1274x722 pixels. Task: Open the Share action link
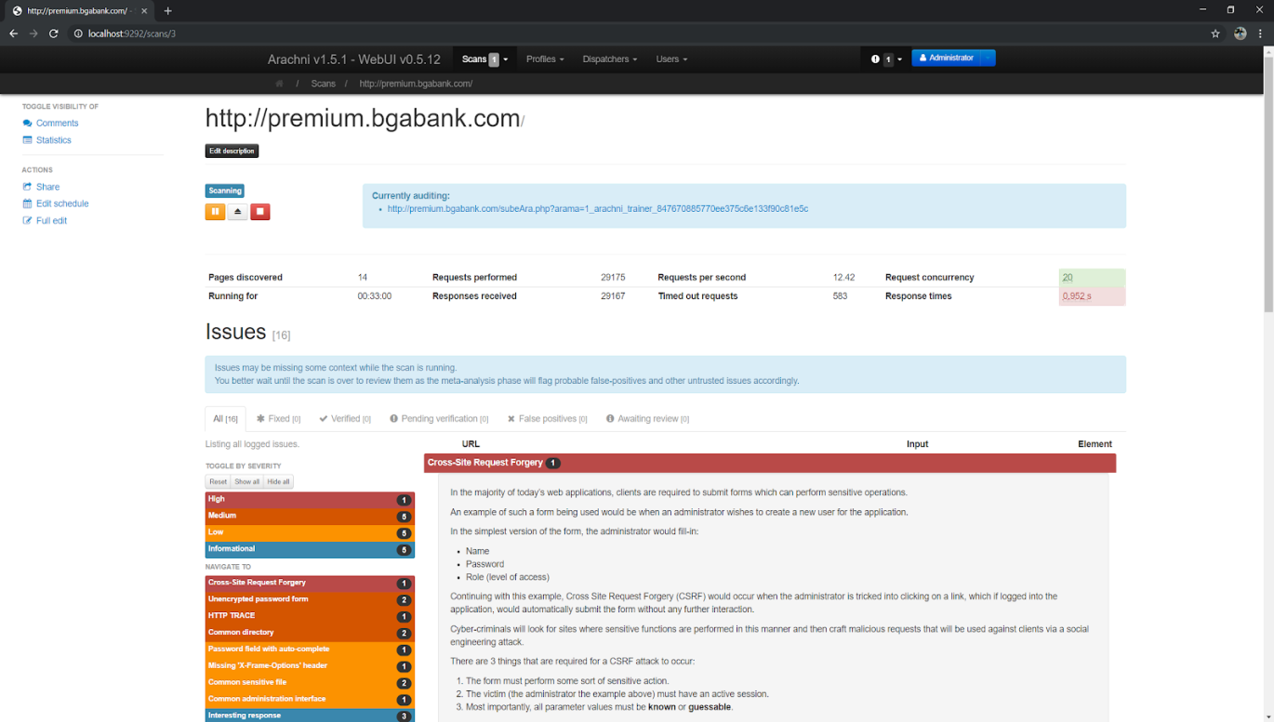41,187
